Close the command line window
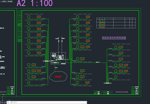The width and height of the screenshot is (150, 104). pos(2,103)
